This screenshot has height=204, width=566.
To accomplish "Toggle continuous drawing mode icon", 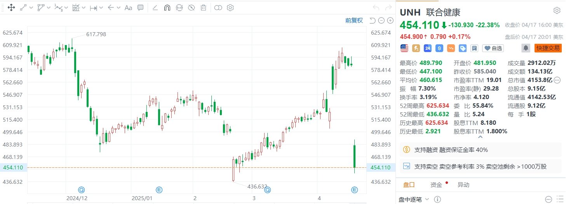I will (179, 7).
